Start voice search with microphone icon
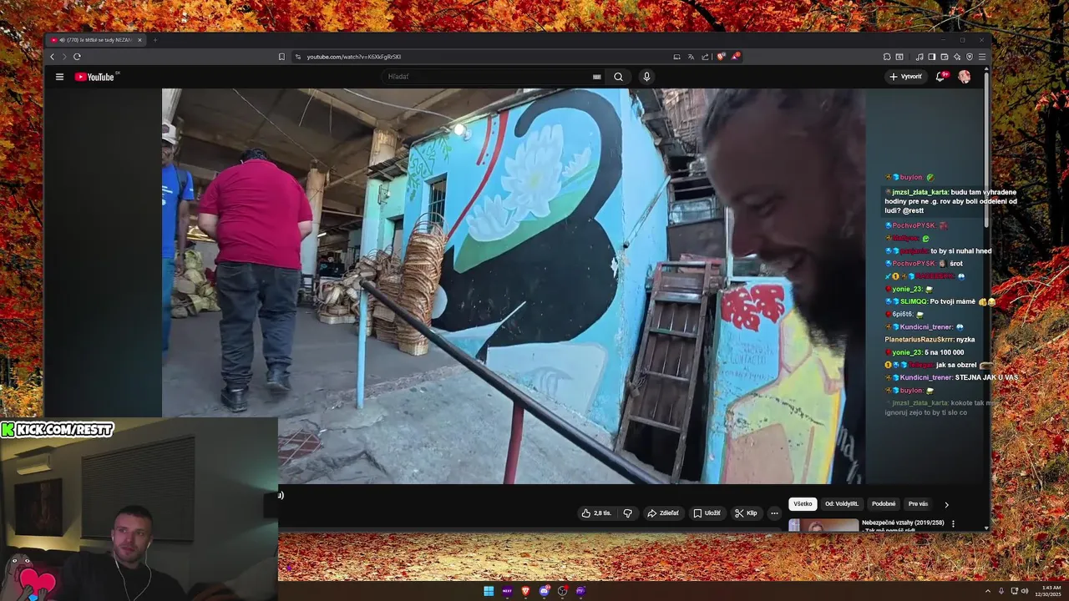Screen dimensions: 1069x601 tap(646, 77)
